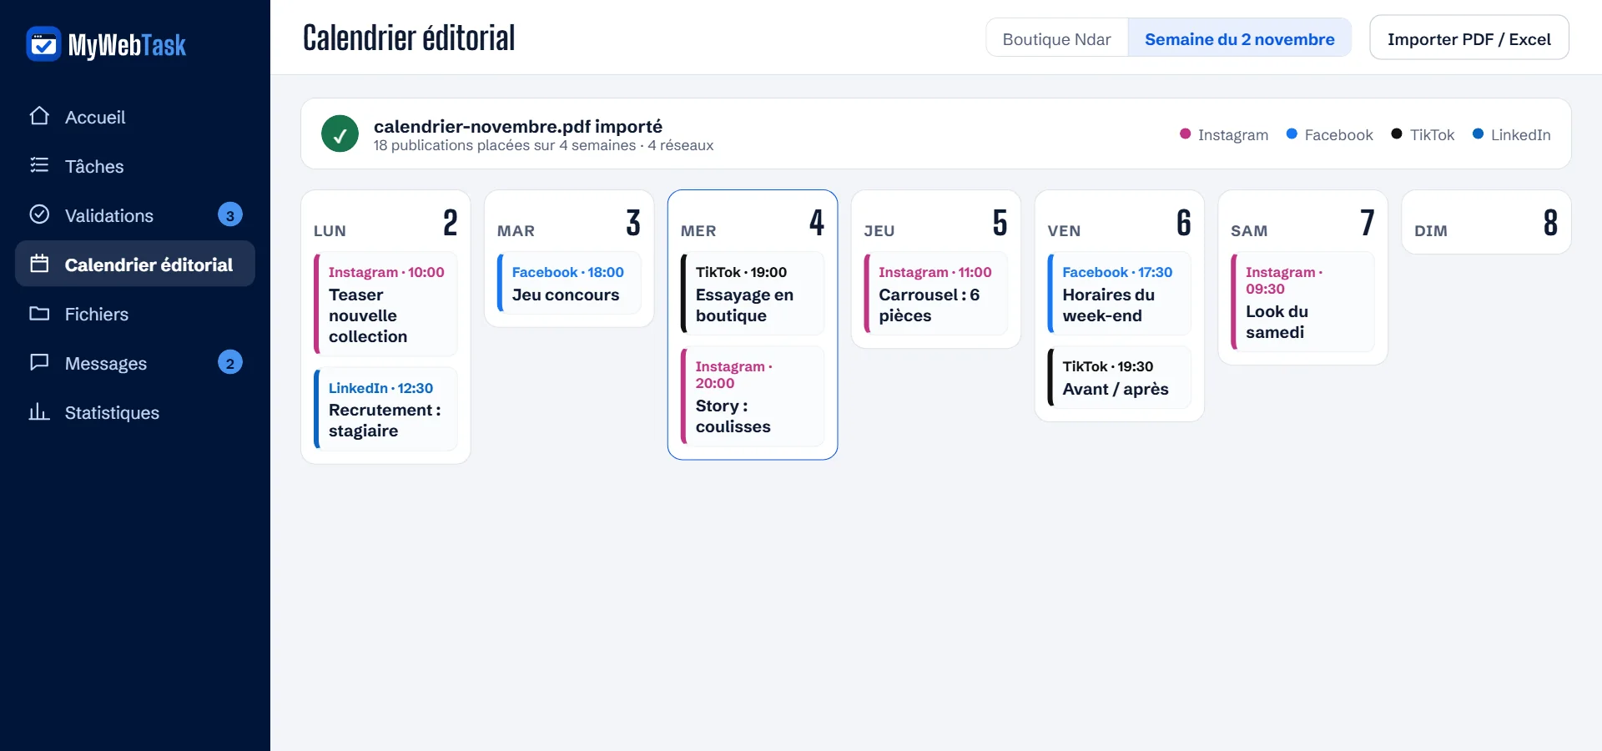Open the Accueil menu item
1602x751 pixels.
(135, 117)
